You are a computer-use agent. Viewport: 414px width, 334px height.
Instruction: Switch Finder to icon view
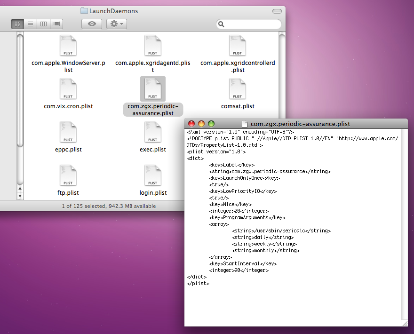[17, 24]
